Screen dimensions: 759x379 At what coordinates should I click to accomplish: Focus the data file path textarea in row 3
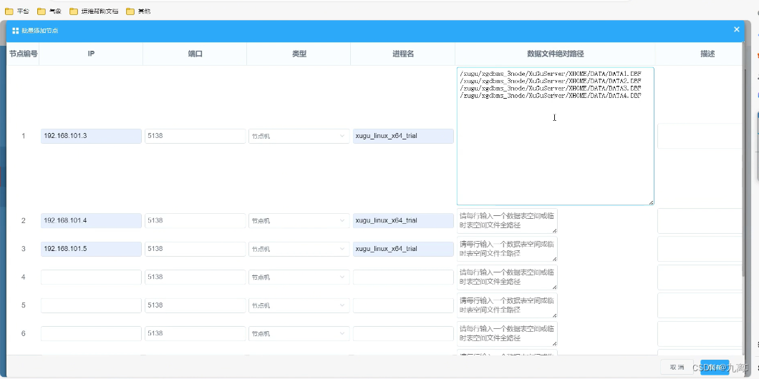click(507, 249)
